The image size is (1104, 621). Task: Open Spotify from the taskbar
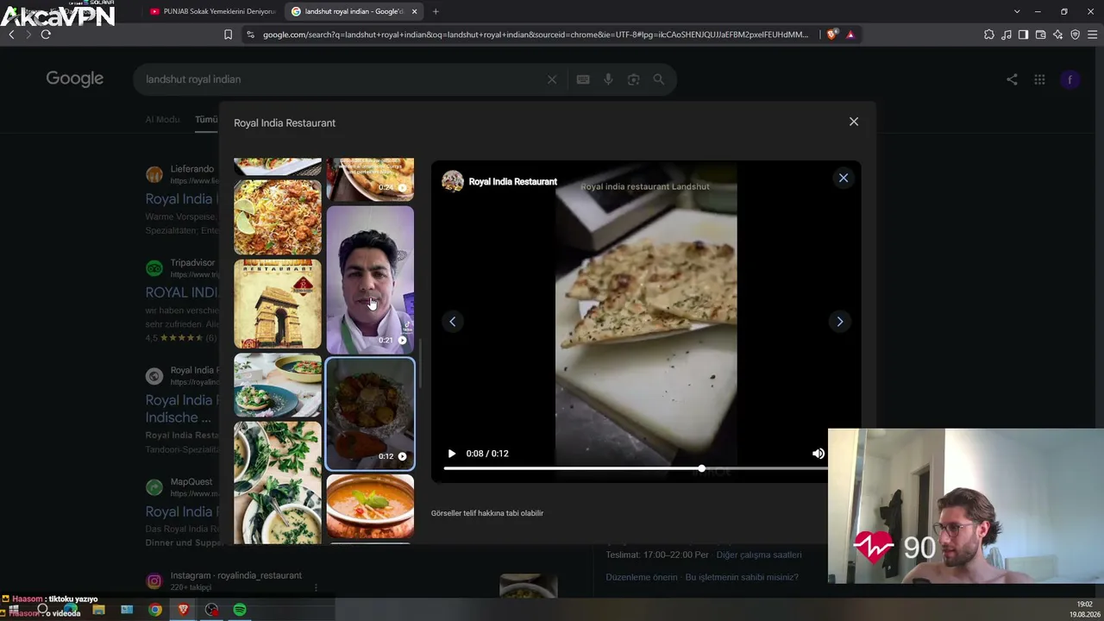point(240,610)
